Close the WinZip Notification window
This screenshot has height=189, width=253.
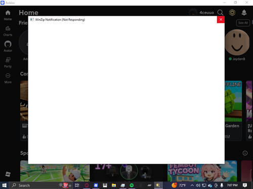[221, 20]
